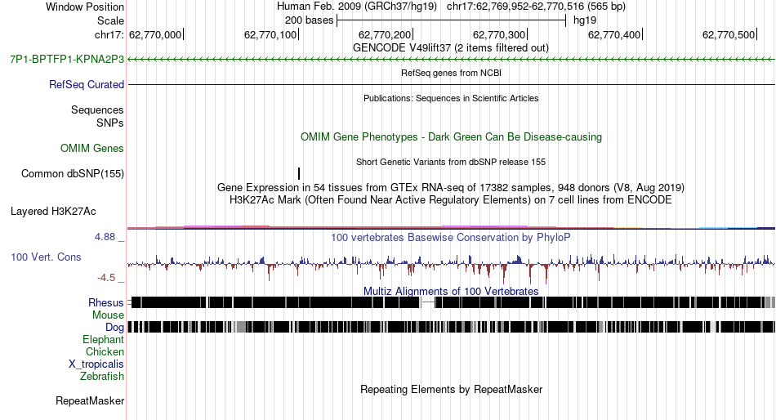Open the RepeatMasker track label

coord(90,401)
